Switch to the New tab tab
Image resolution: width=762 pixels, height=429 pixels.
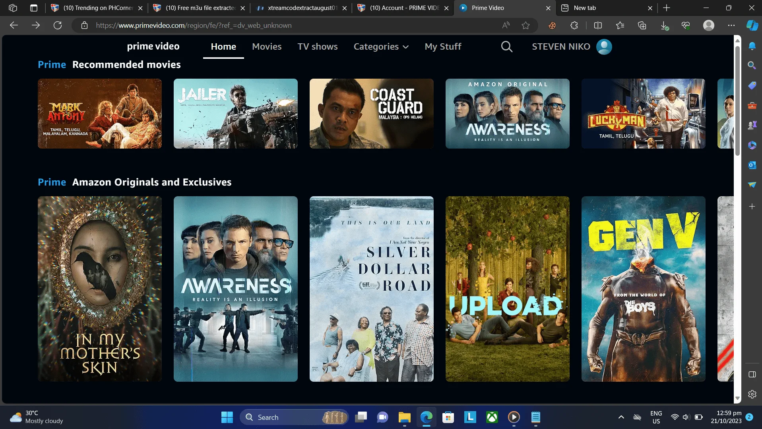click(x=607, y=8)
